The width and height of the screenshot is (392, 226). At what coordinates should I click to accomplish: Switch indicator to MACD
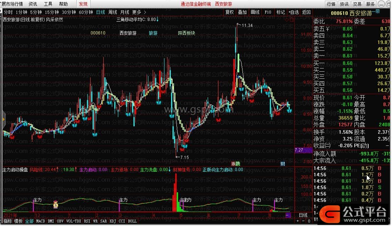click(x=40, y=221)
